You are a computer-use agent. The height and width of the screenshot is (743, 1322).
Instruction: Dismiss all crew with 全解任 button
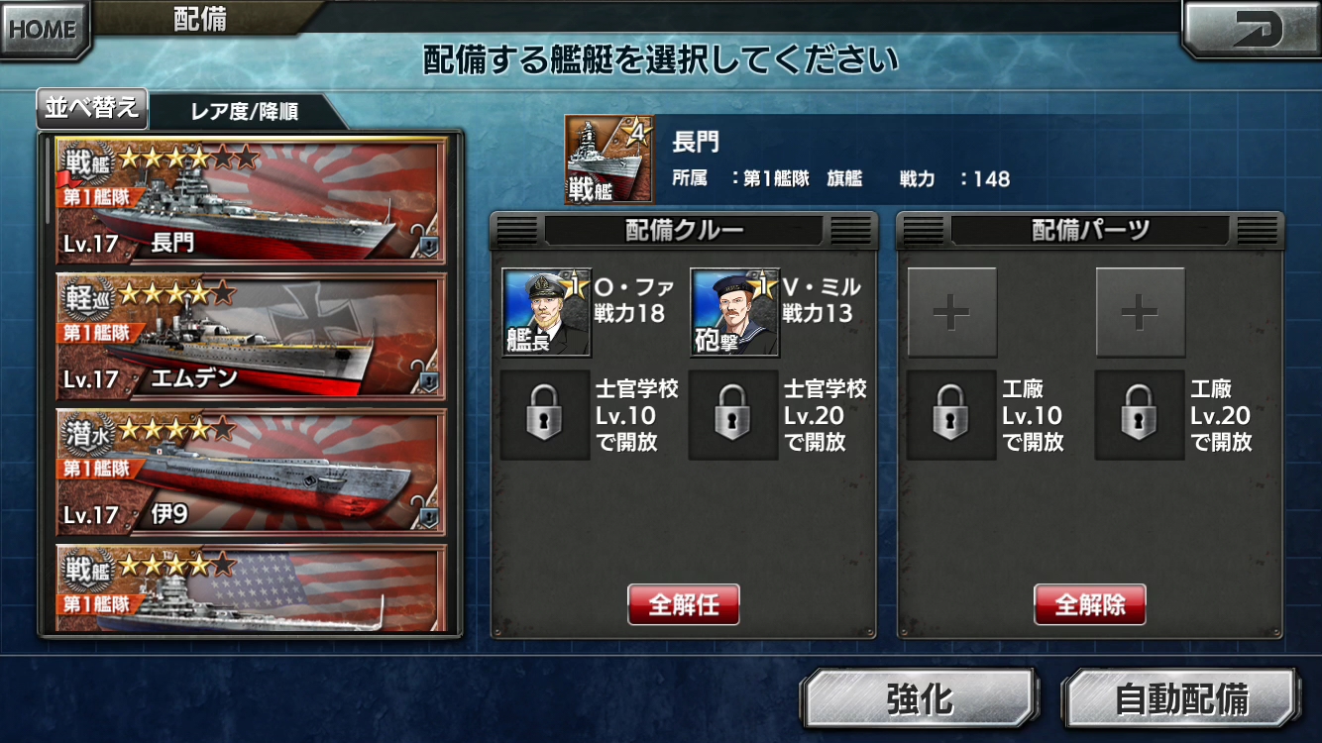(x=684, y=604)
